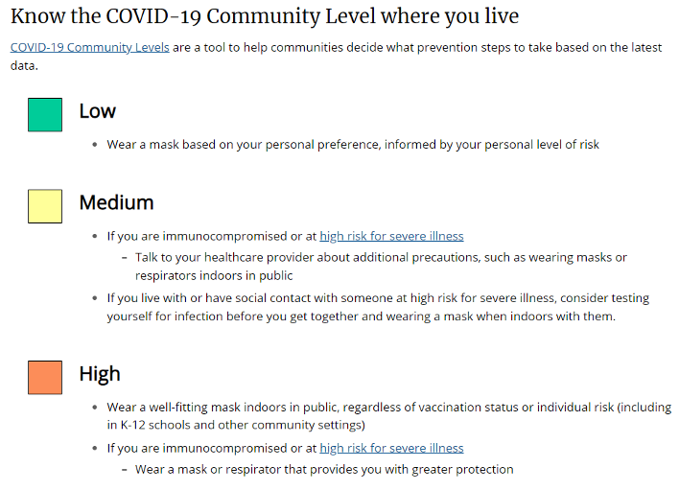Screen dimensions: 679x491
Task: Click the 'Wear a well-fitting mask indoors' bullet
Action: point(388,407)
